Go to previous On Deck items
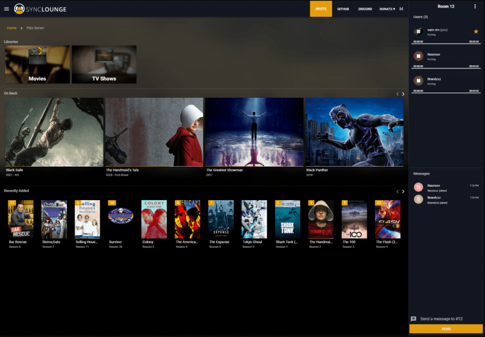 point(398,94)
